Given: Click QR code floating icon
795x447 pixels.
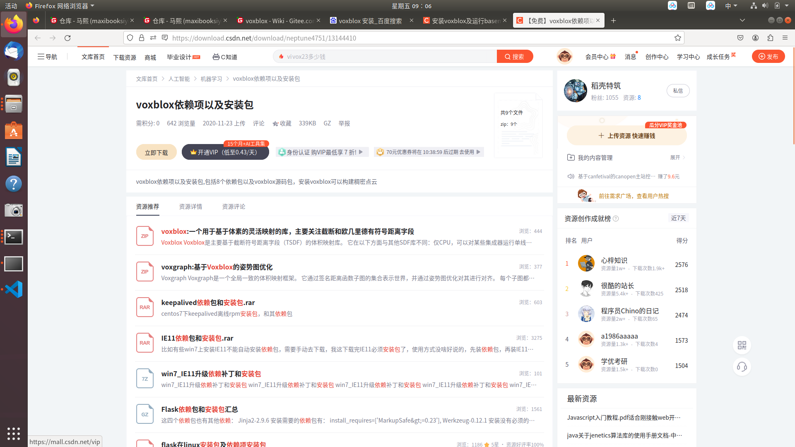Looking at the screenshot, I should coord(742,345).
